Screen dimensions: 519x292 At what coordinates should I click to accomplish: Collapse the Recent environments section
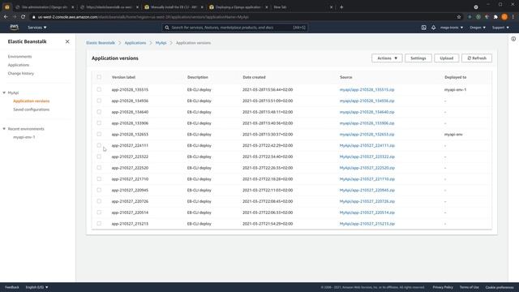(x=4, y=129)
